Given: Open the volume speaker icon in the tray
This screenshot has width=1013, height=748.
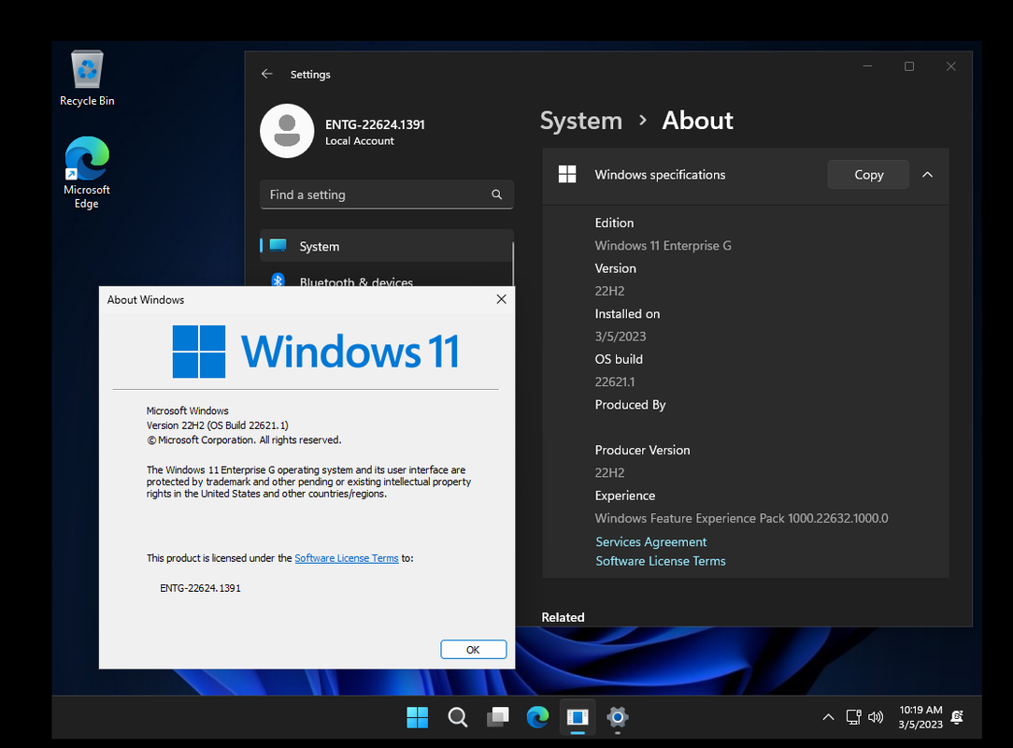Looking at the screenshot, I should point(876,717).
